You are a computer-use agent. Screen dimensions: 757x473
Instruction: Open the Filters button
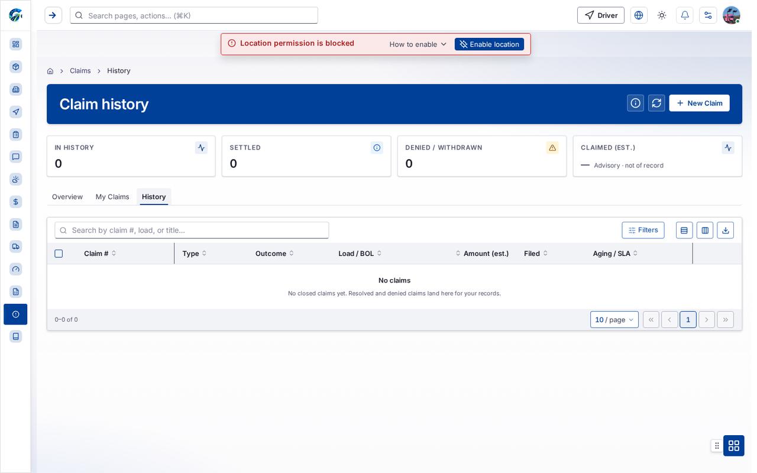643,230
